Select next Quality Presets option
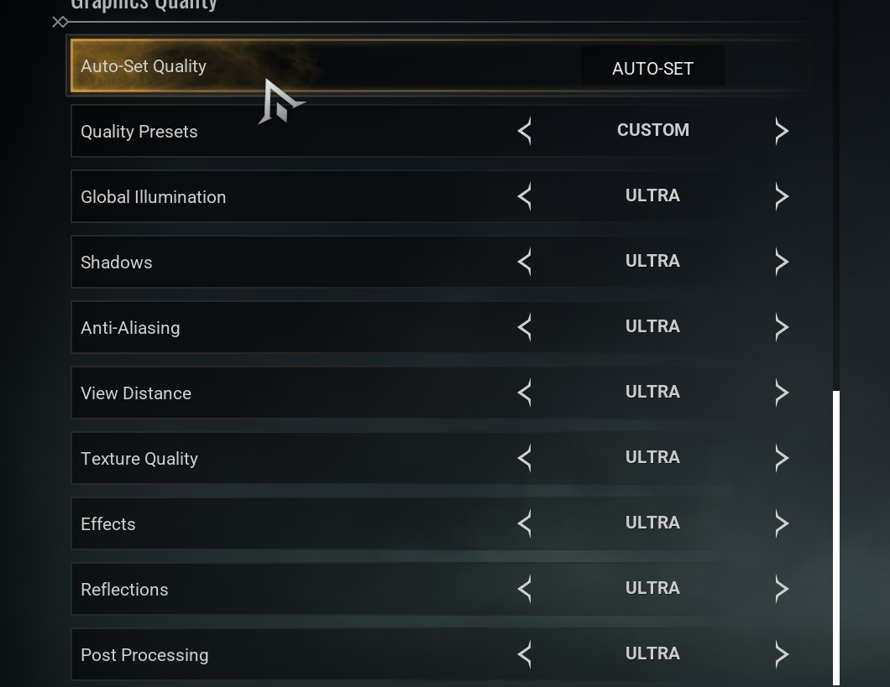The width and height of the screenshot is (890, 687). [x=782, y=131]
